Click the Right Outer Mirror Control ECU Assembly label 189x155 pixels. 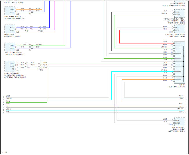point(14,53)
